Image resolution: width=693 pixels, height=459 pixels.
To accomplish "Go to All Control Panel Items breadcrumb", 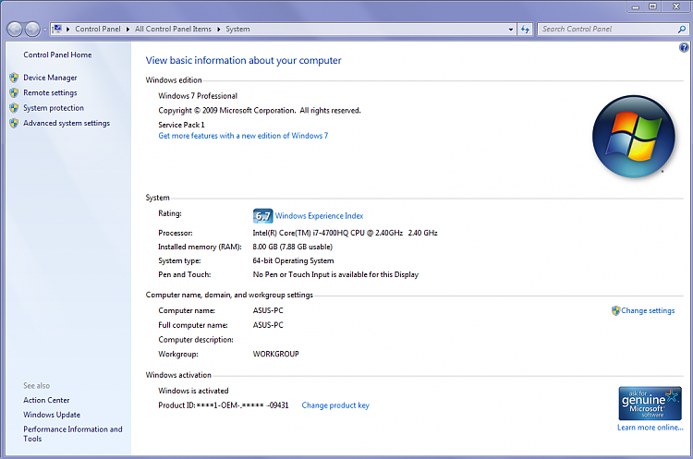I will (173, 29).
